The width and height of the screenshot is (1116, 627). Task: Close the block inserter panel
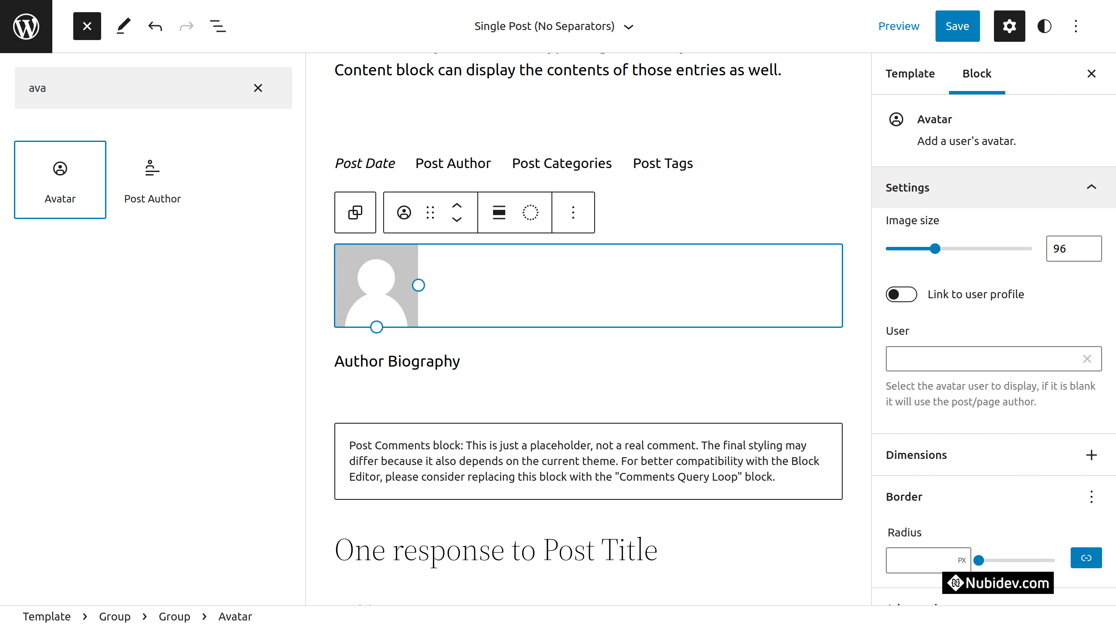point(87,26)
